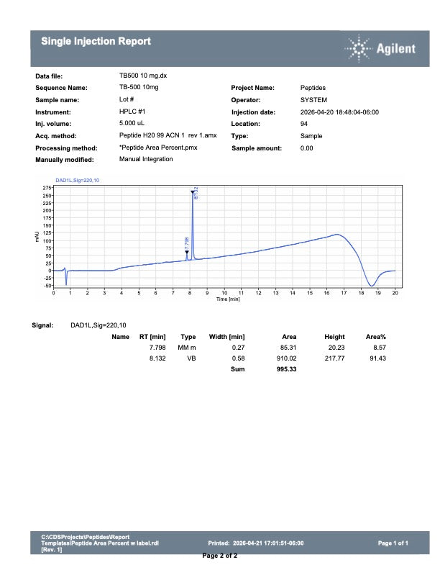The height and width of the screenshot is (570, 440).
Task: Select injection volume '5.000 uL'
Action: click(132, 123)
